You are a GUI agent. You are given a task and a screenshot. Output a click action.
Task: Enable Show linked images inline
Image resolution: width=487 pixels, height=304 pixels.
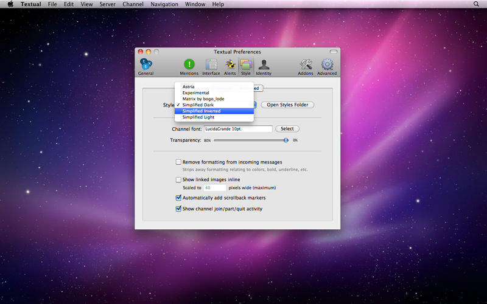pos(178,179)
